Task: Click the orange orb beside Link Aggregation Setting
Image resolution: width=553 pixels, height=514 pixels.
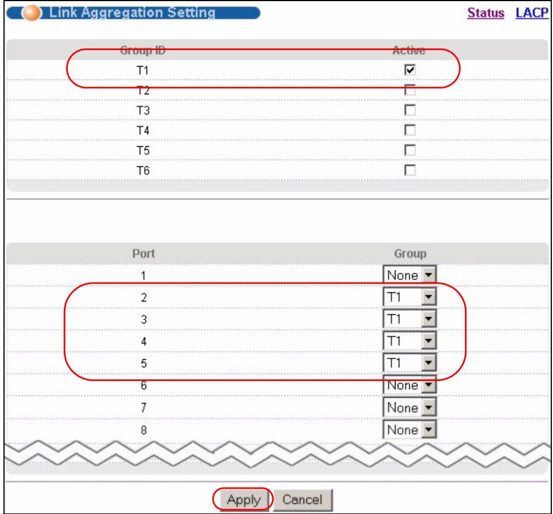Action: click(x=32, y=13)
